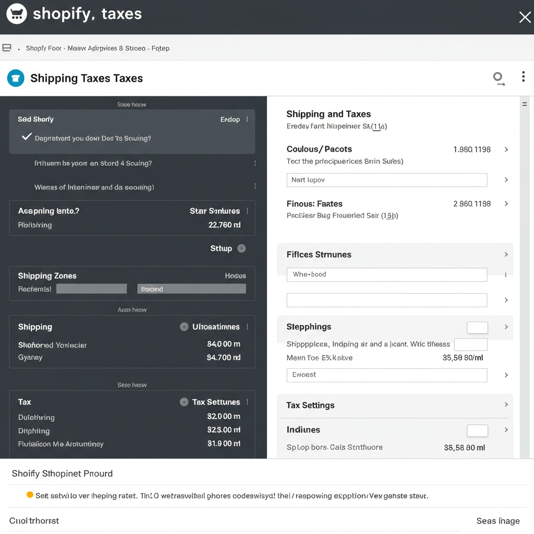534x534 pixels.
Task: Click the 1.860.1198 value
Action: click(x=471, y=150)
